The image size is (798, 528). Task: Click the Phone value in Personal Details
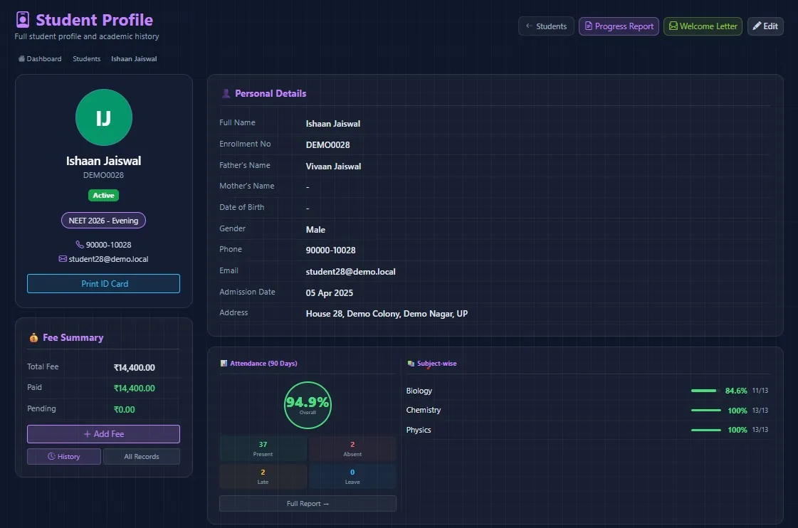point(331,250)
